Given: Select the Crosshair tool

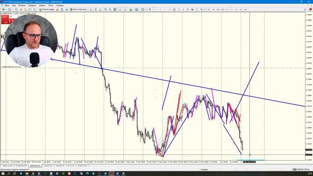Looking at the screenshot, I should pyautogui.click(x=155, y=9).
